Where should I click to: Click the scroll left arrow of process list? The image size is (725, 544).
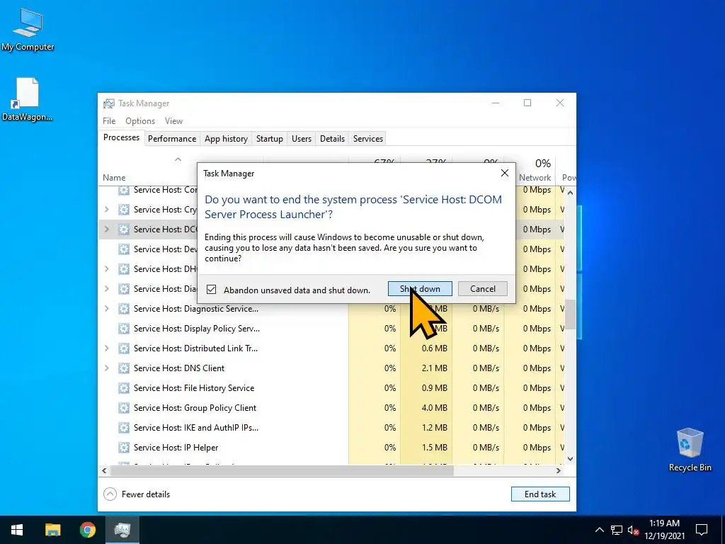(105, 470)
